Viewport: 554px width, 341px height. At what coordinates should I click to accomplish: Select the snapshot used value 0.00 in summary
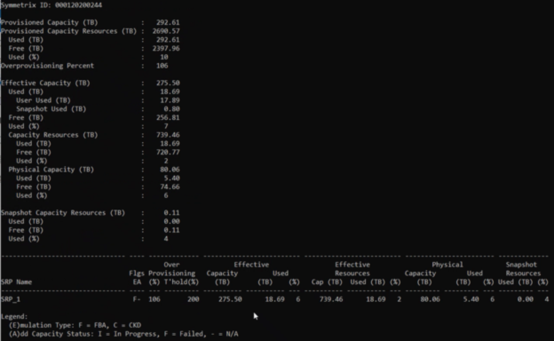[172, 222]
